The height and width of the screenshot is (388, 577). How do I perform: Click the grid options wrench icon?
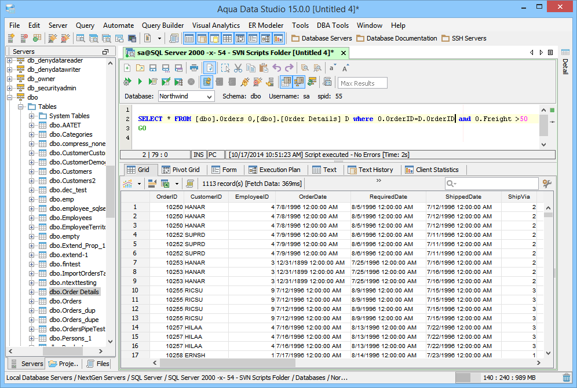pos(547,184)
